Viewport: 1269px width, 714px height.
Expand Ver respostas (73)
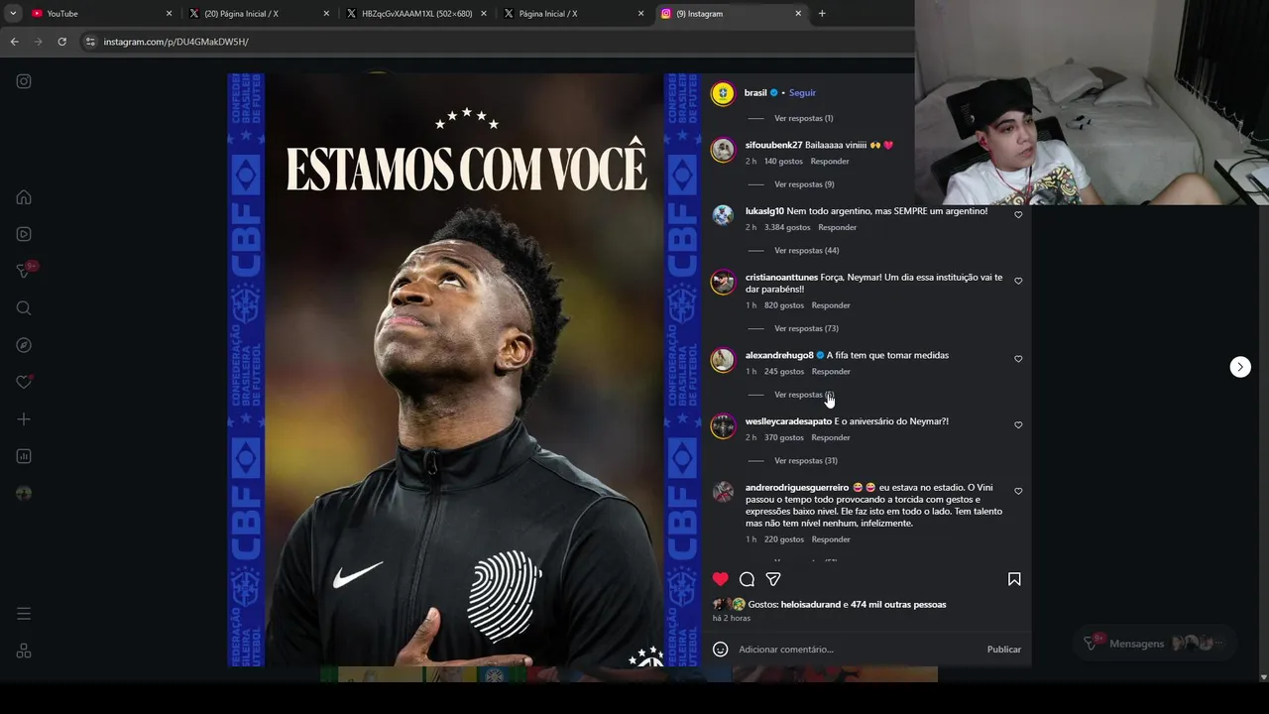tap(806, 328)
